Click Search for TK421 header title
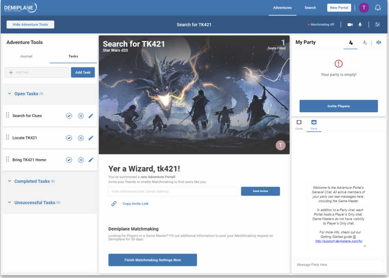 (x=194, y=24)
